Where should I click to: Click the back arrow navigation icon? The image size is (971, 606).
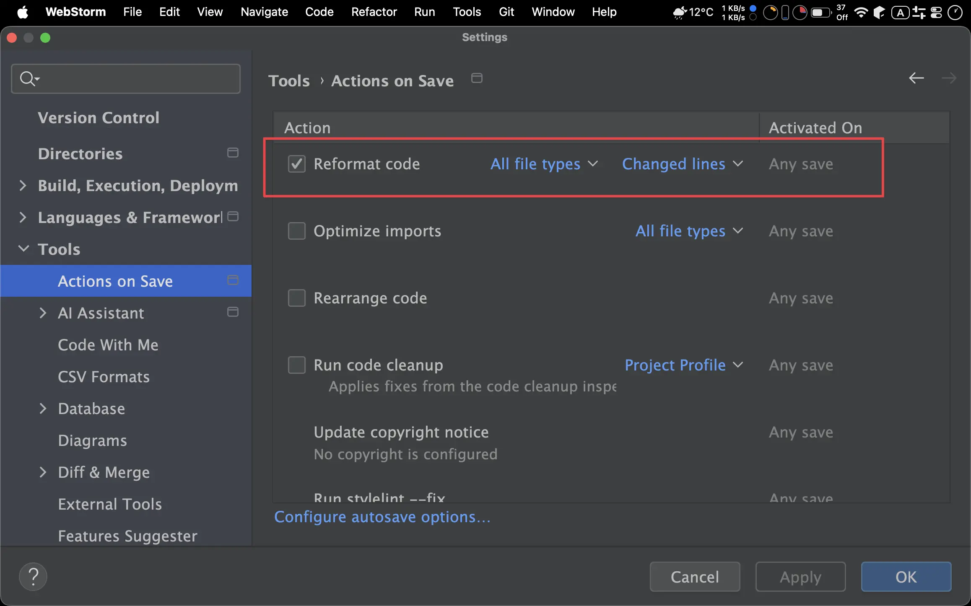pyautogui.click(x=916, y=78)
